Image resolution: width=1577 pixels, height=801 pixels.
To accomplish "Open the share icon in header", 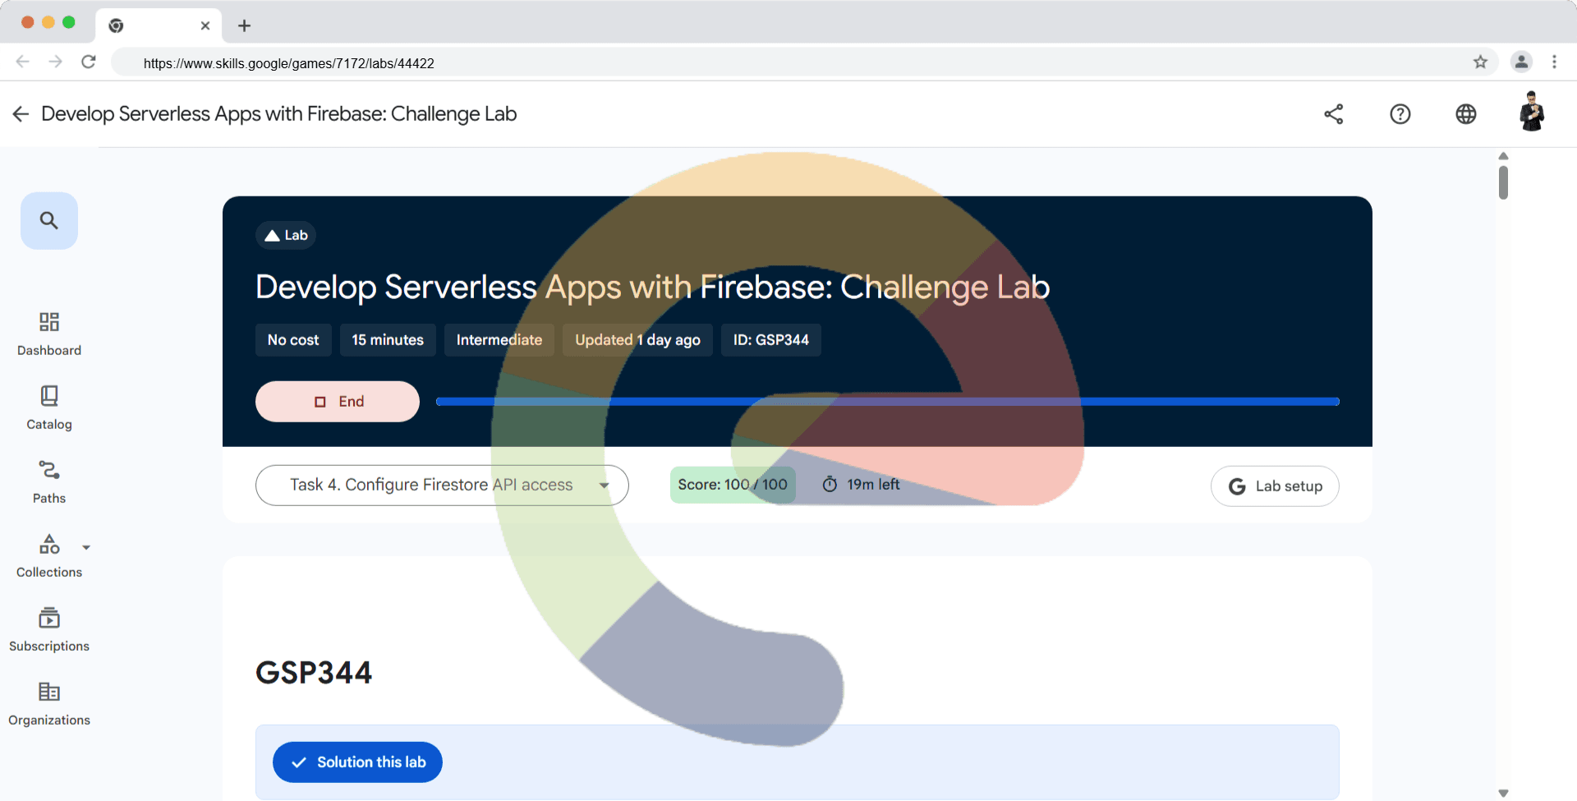I will [x=1334, y=114].
